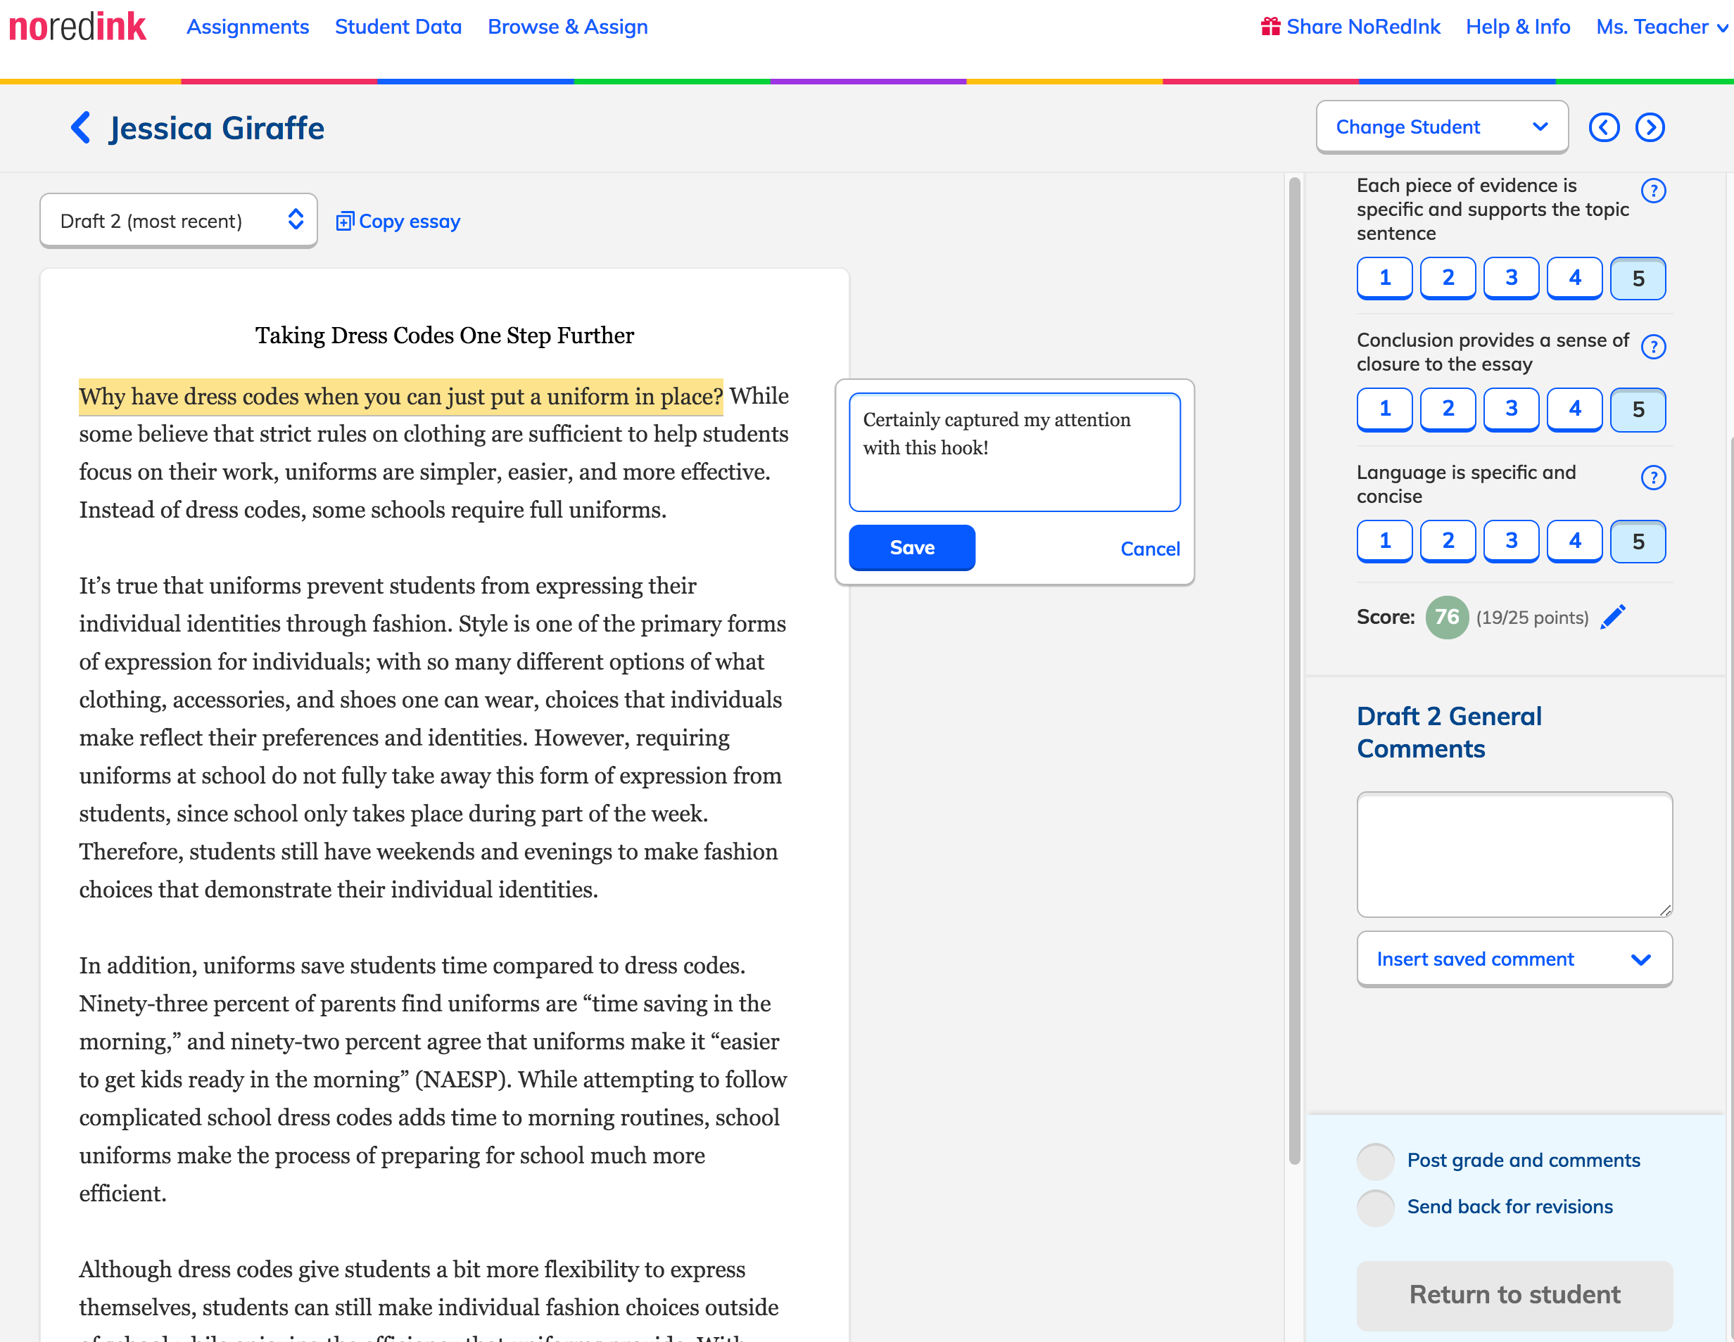Click the essay pane scrollbar
Viewport: 1734px width, 1342px height.
tap(1294, 670)
